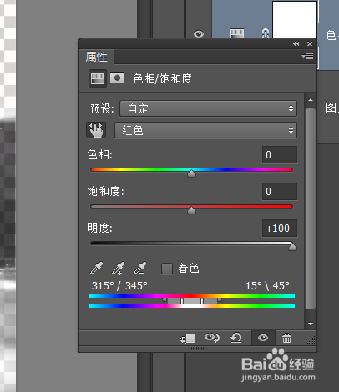The height and width of the screenshot is (392, 339).
Task: Open the 预设 preset dropdown showing 自定
Action: click(x=208, y=108)
